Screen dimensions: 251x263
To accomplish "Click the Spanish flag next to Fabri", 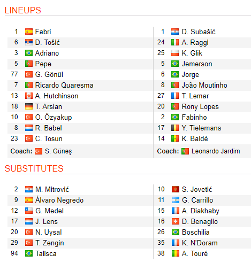I will click(29, 32).
